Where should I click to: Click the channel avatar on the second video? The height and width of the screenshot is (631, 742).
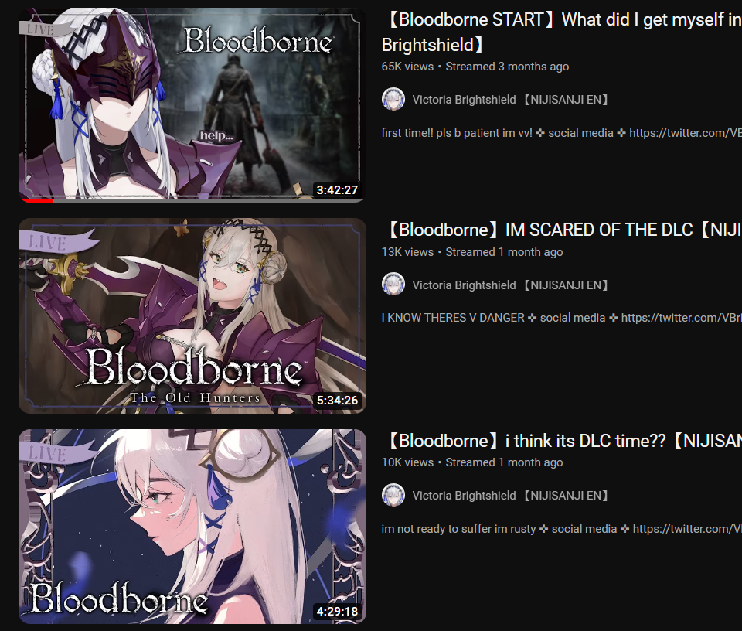[393, 284]
